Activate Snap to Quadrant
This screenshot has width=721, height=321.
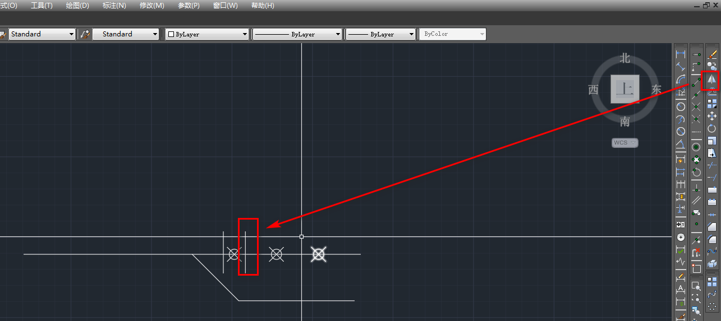(x=696, y=159)
